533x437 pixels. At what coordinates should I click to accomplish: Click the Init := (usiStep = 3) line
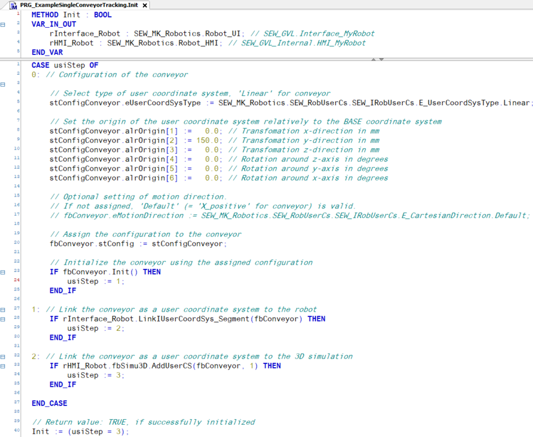click(80, 431)
